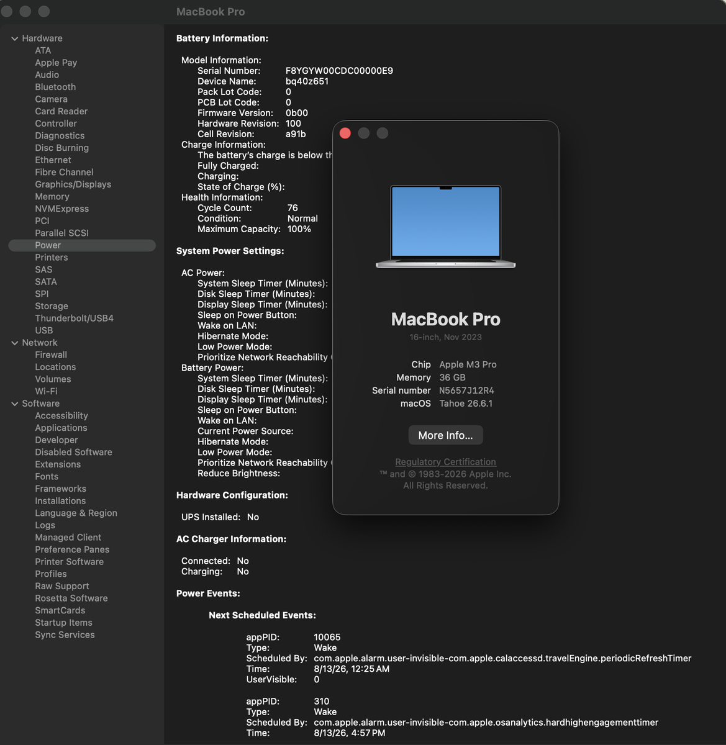726x745 pixels.
Task: Select Frameworks under Software
Action: click(x=60, y=489)
